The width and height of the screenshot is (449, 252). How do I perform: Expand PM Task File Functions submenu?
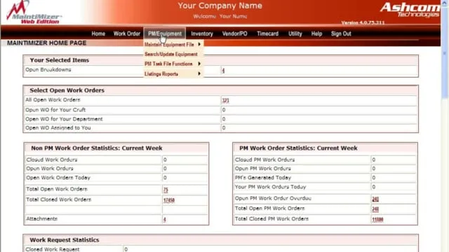(x=173, y=64)
